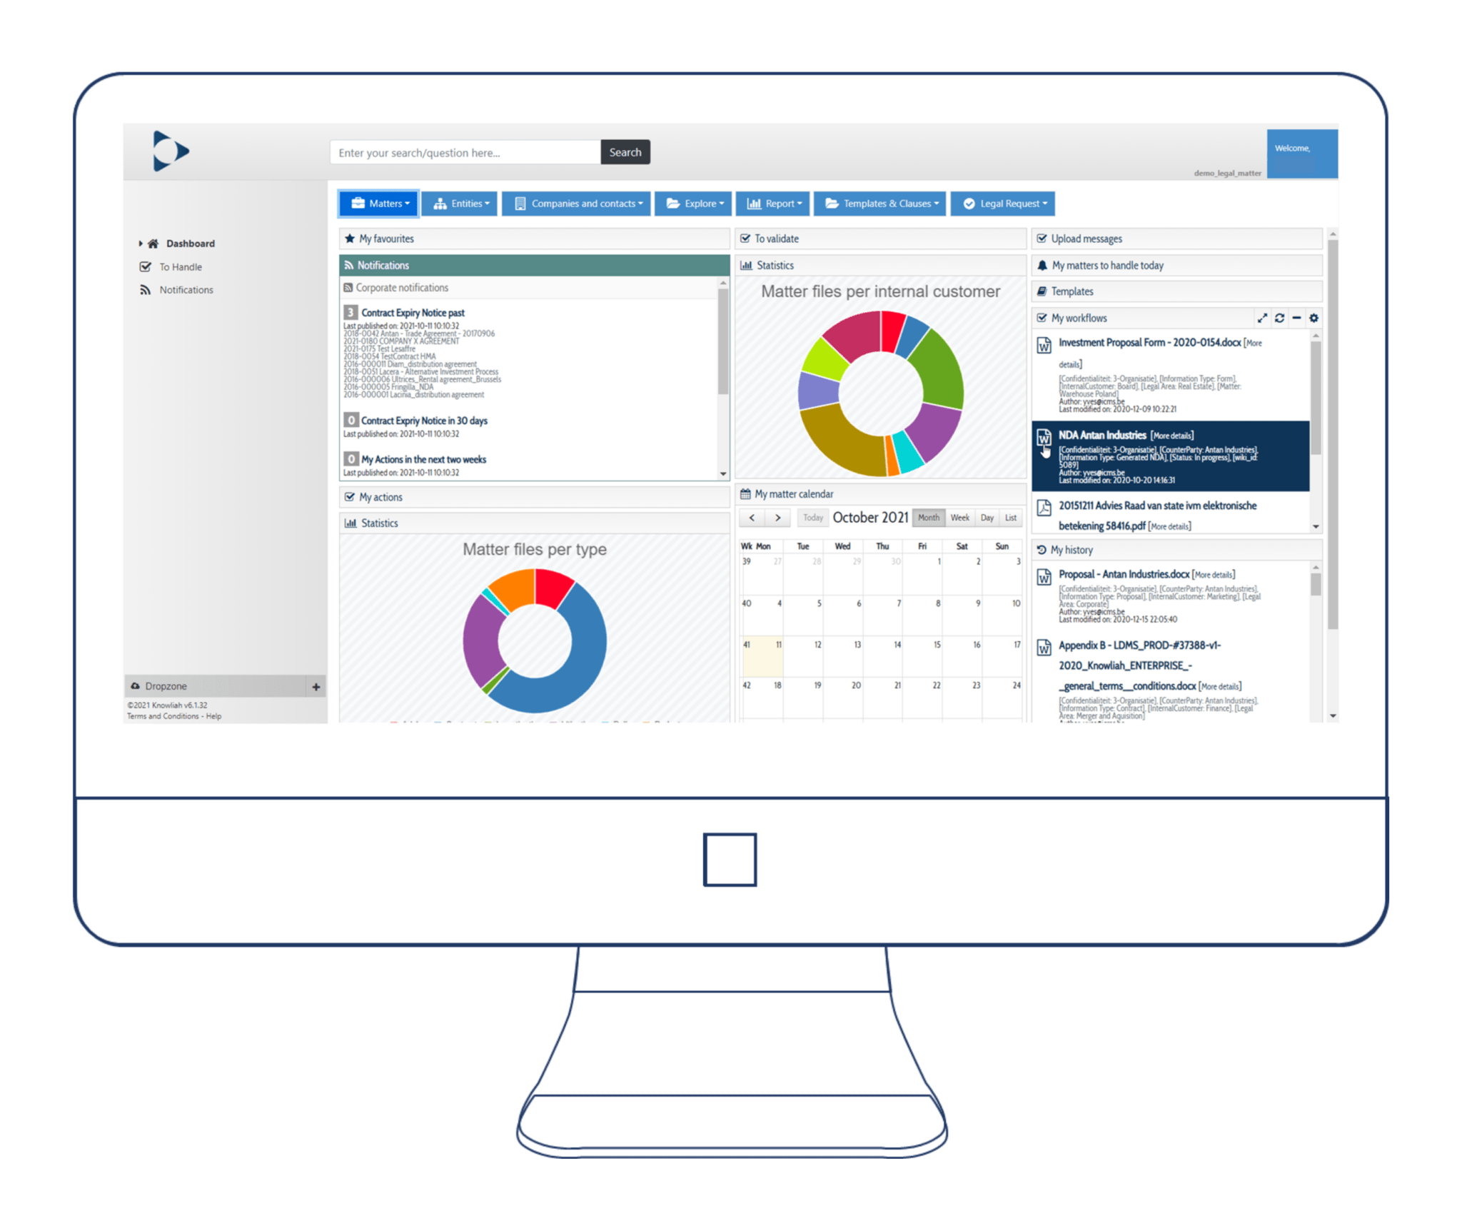Open the My actions panel
This screenshot has height=1231, width=1462.
pyautogui.click(x=534, y=497)
